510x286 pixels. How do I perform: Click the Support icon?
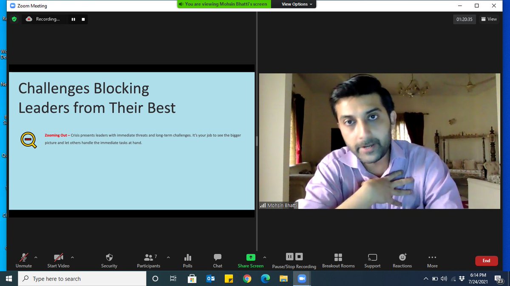point(372,260)
